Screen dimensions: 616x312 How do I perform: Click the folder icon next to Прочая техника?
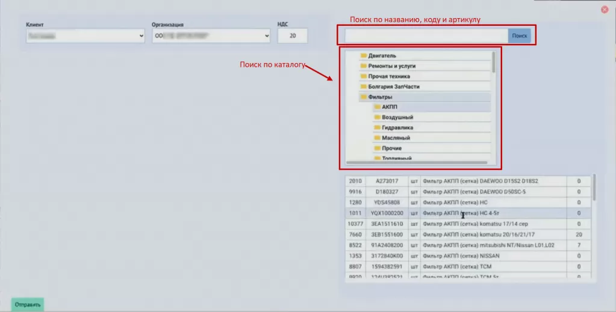pos(364,76)
